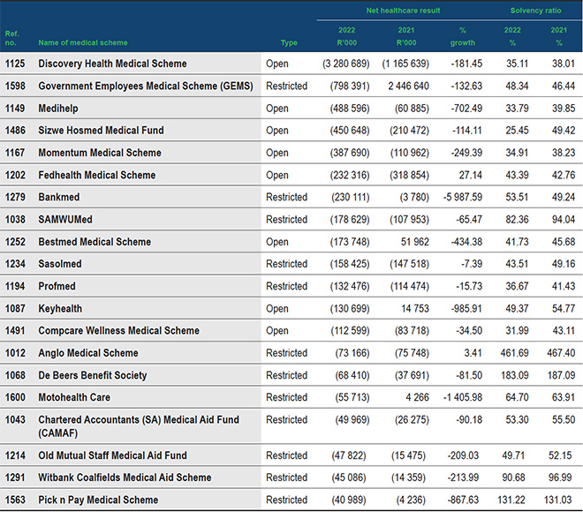The height and width of the screenshot is (512, 583).
Task: Select Keyhealth growth value -985.91
Action: pos(466,308)
